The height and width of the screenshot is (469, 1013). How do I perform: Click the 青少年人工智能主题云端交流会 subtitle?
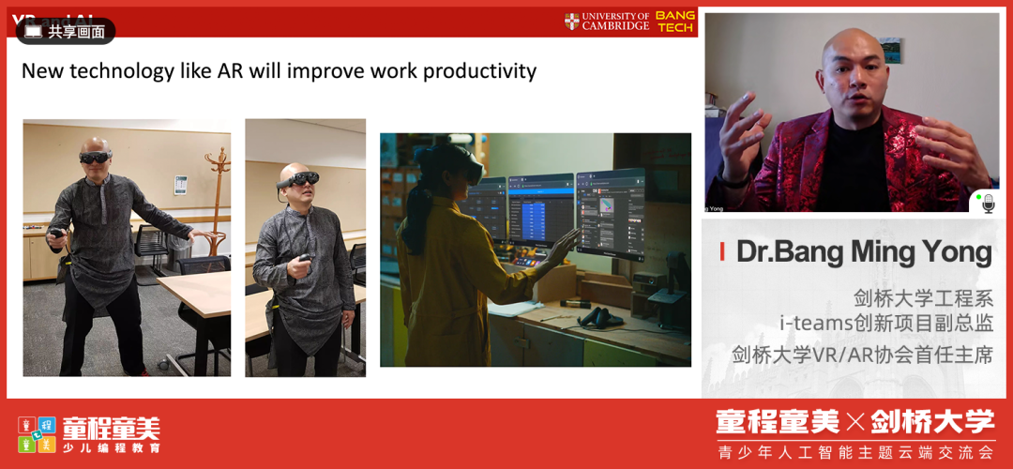(854, 452)
